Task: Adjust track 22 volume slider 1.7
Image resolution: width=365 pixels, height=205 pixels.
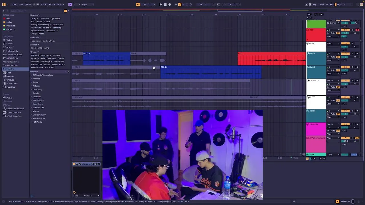Action: tap(345, 33)
